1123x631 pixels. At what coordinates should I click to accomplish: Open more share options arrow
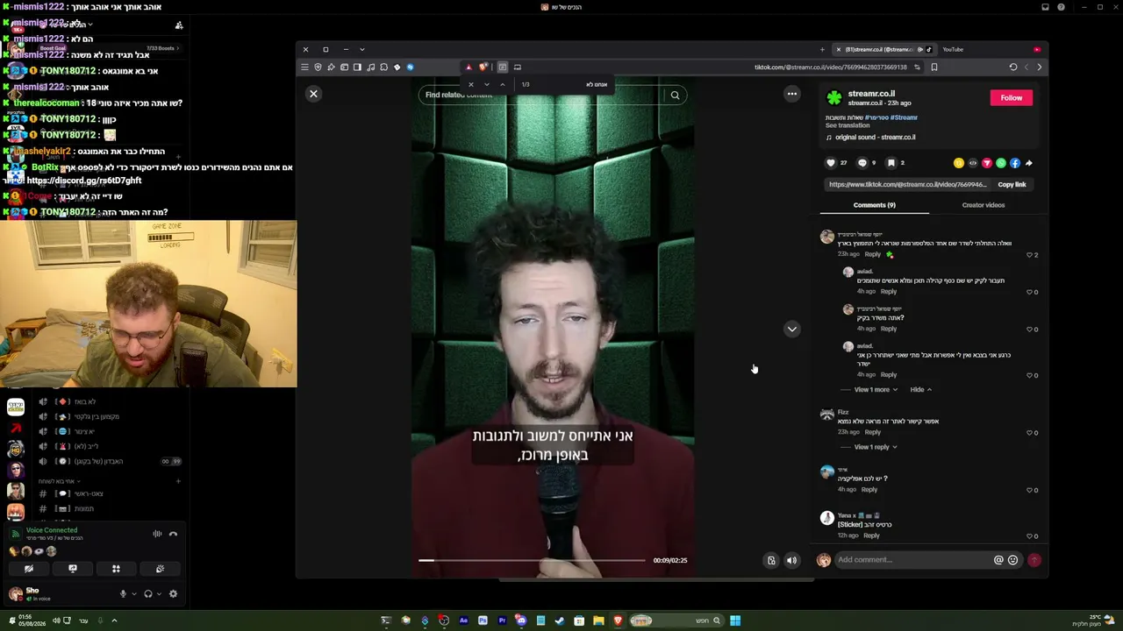[1029, 163]
